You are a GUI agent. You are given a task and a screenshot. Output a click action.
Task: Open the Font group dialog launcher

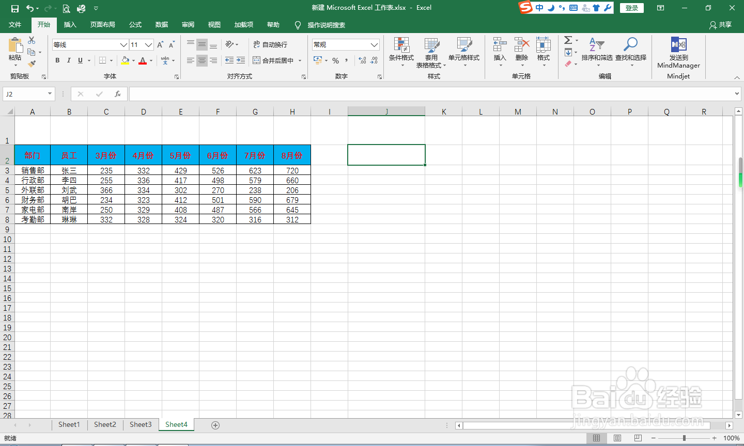[177, 77]
